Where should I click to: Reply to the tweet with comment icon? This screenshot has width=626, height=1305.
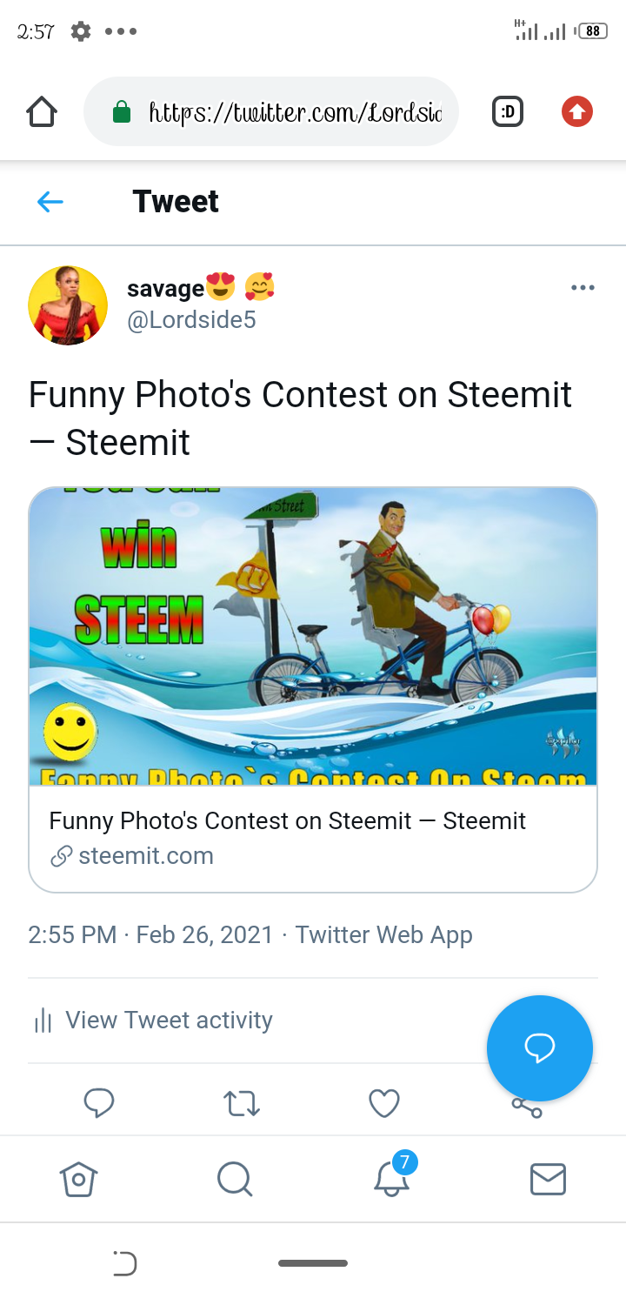point(99,1103)
